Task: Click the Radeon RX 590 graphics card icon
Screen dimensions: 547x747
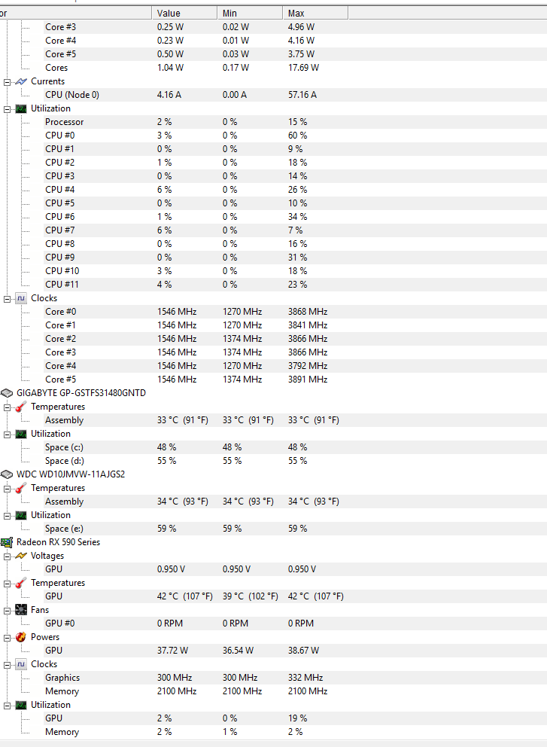Action: pos(7,542)
